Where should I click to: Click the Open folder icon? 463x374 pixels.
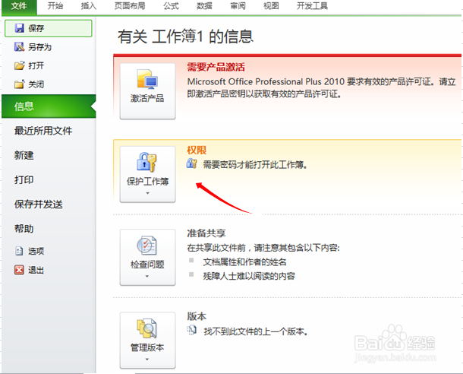20,65
